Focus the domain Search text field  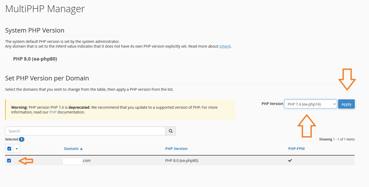pyautogui.click(x=85, y=131)
